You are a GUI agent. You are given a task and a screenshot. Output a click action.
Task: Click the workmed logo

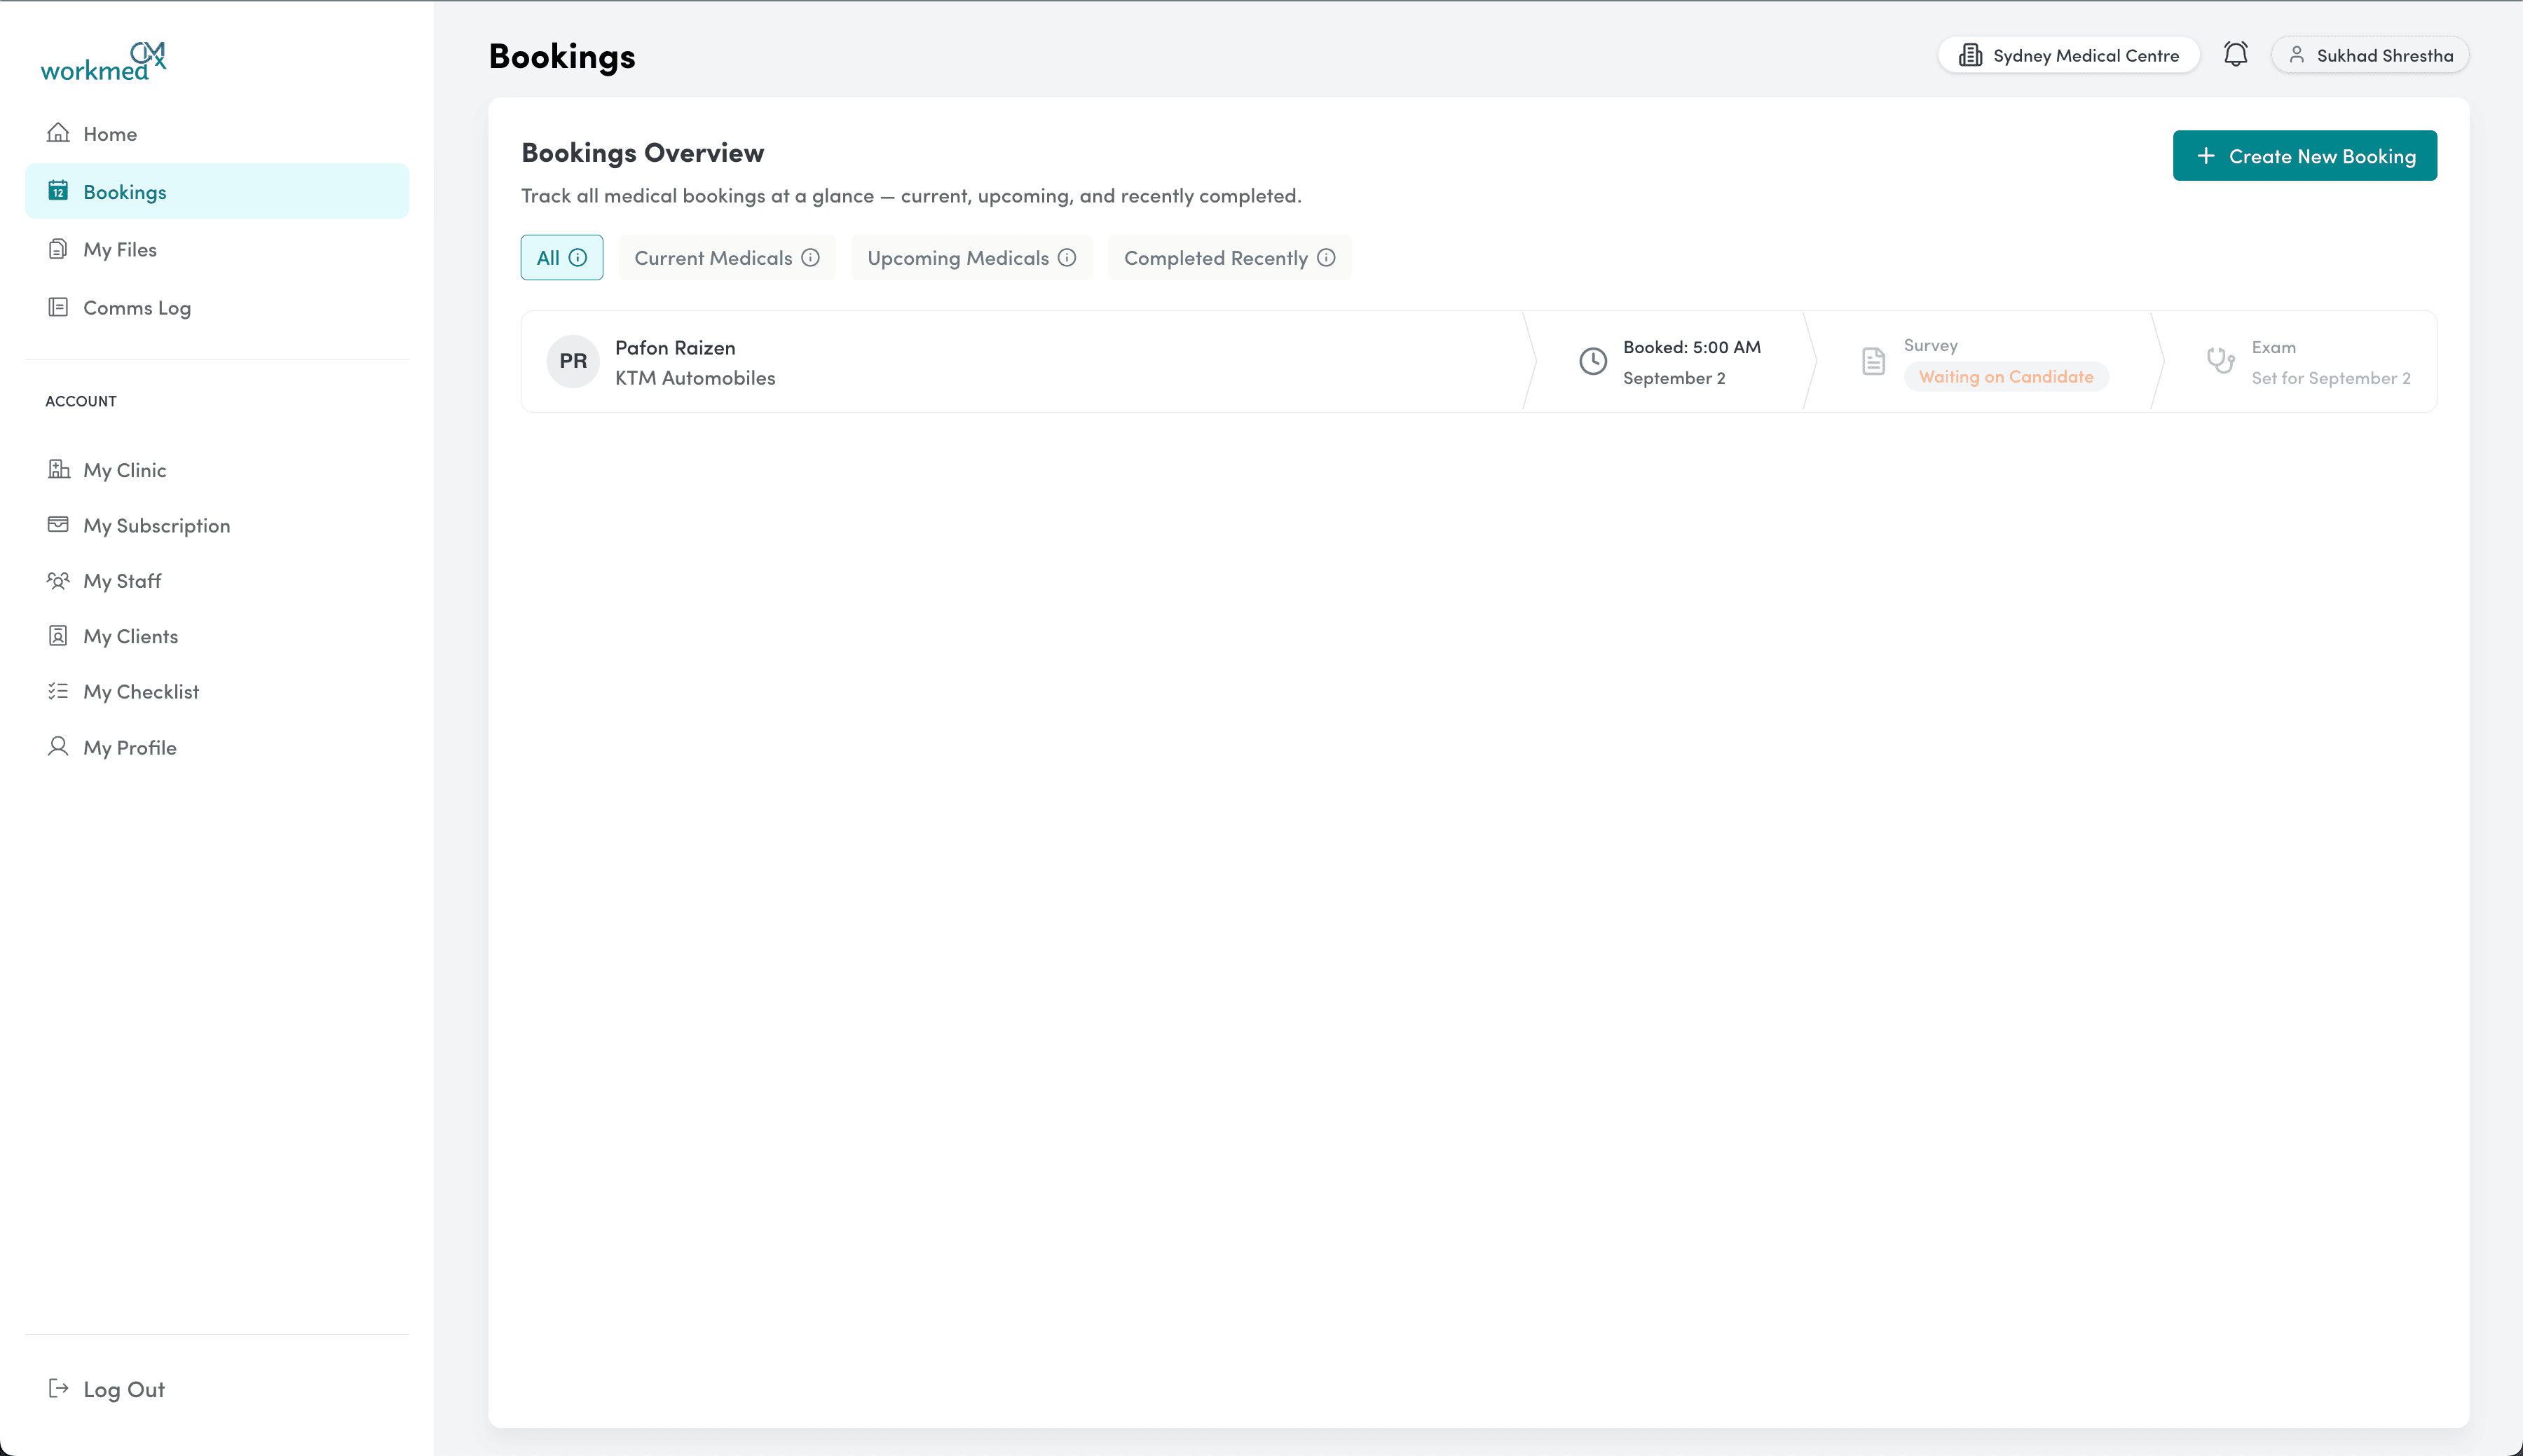coord(103,62)
